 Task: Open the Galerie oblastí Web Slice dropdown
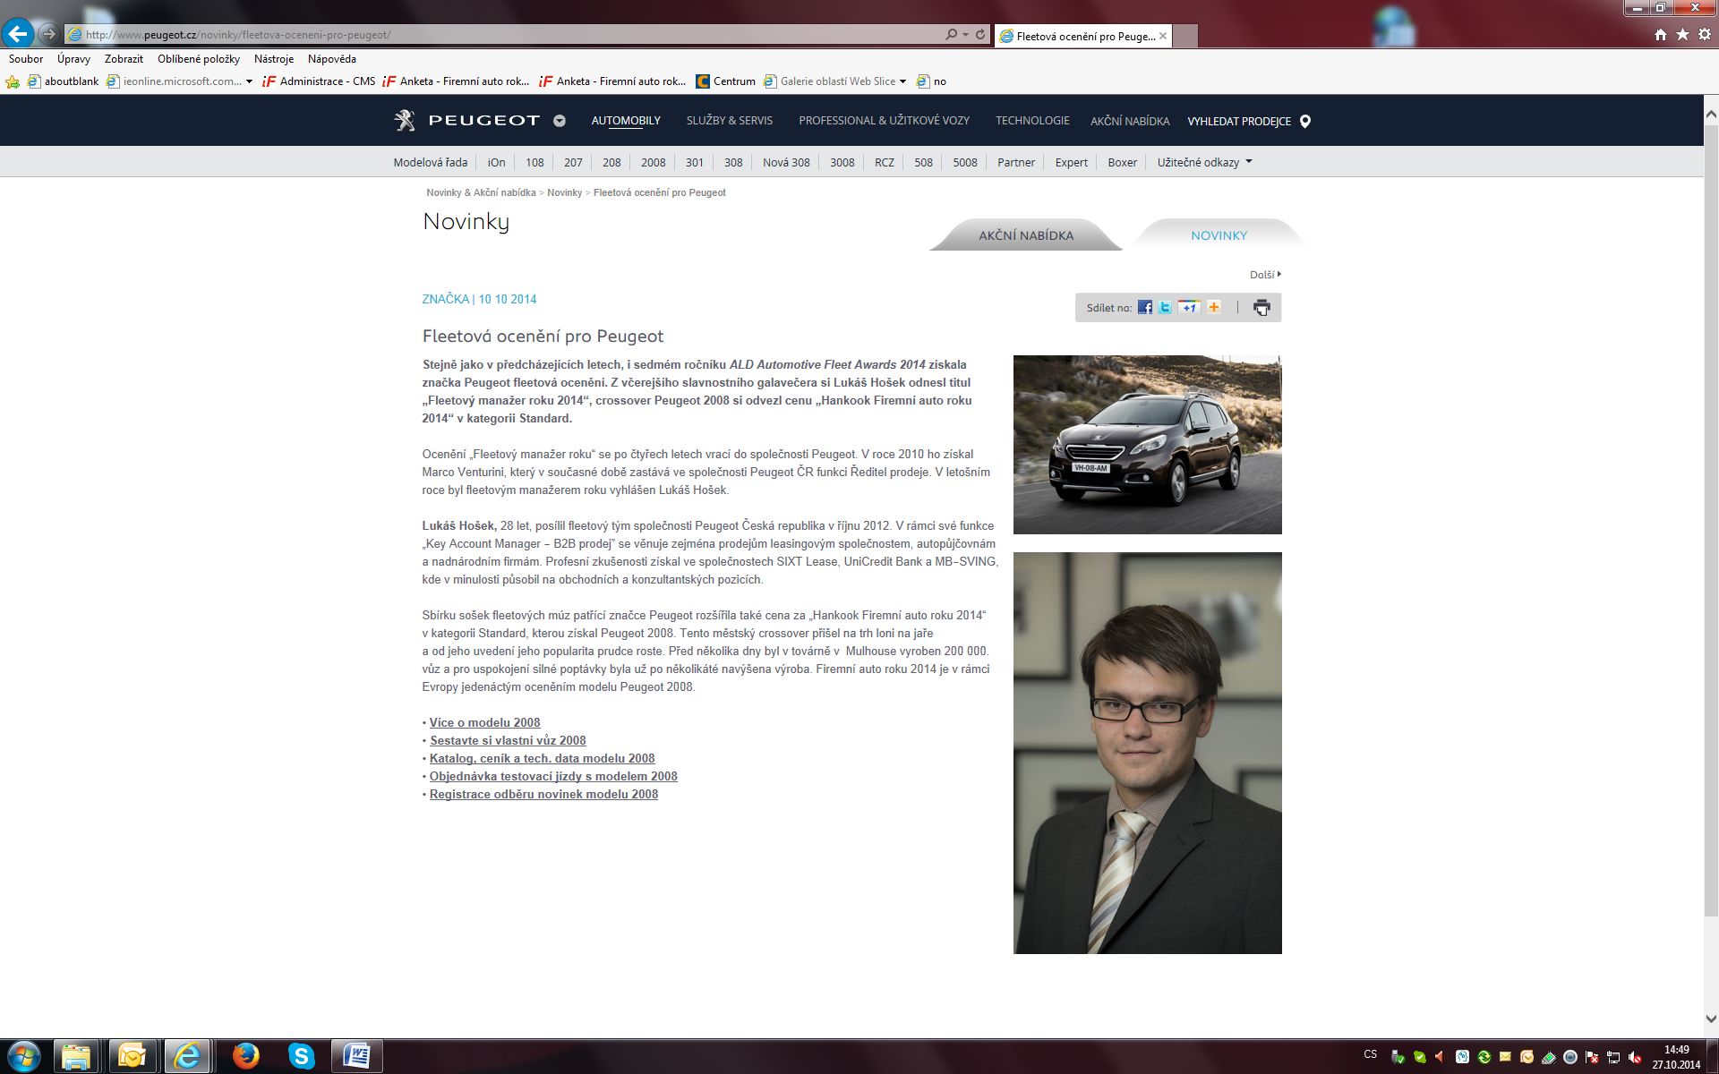pyautogui.click(x=902, y=81)
